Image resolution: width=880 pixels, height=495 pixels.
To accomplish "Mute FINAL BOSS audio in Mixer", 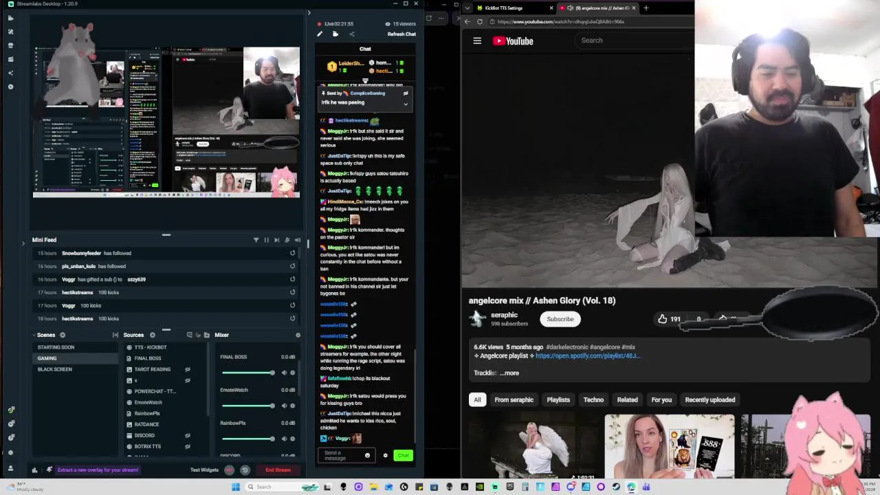I will pyautogui.click(x=284, y=373).
